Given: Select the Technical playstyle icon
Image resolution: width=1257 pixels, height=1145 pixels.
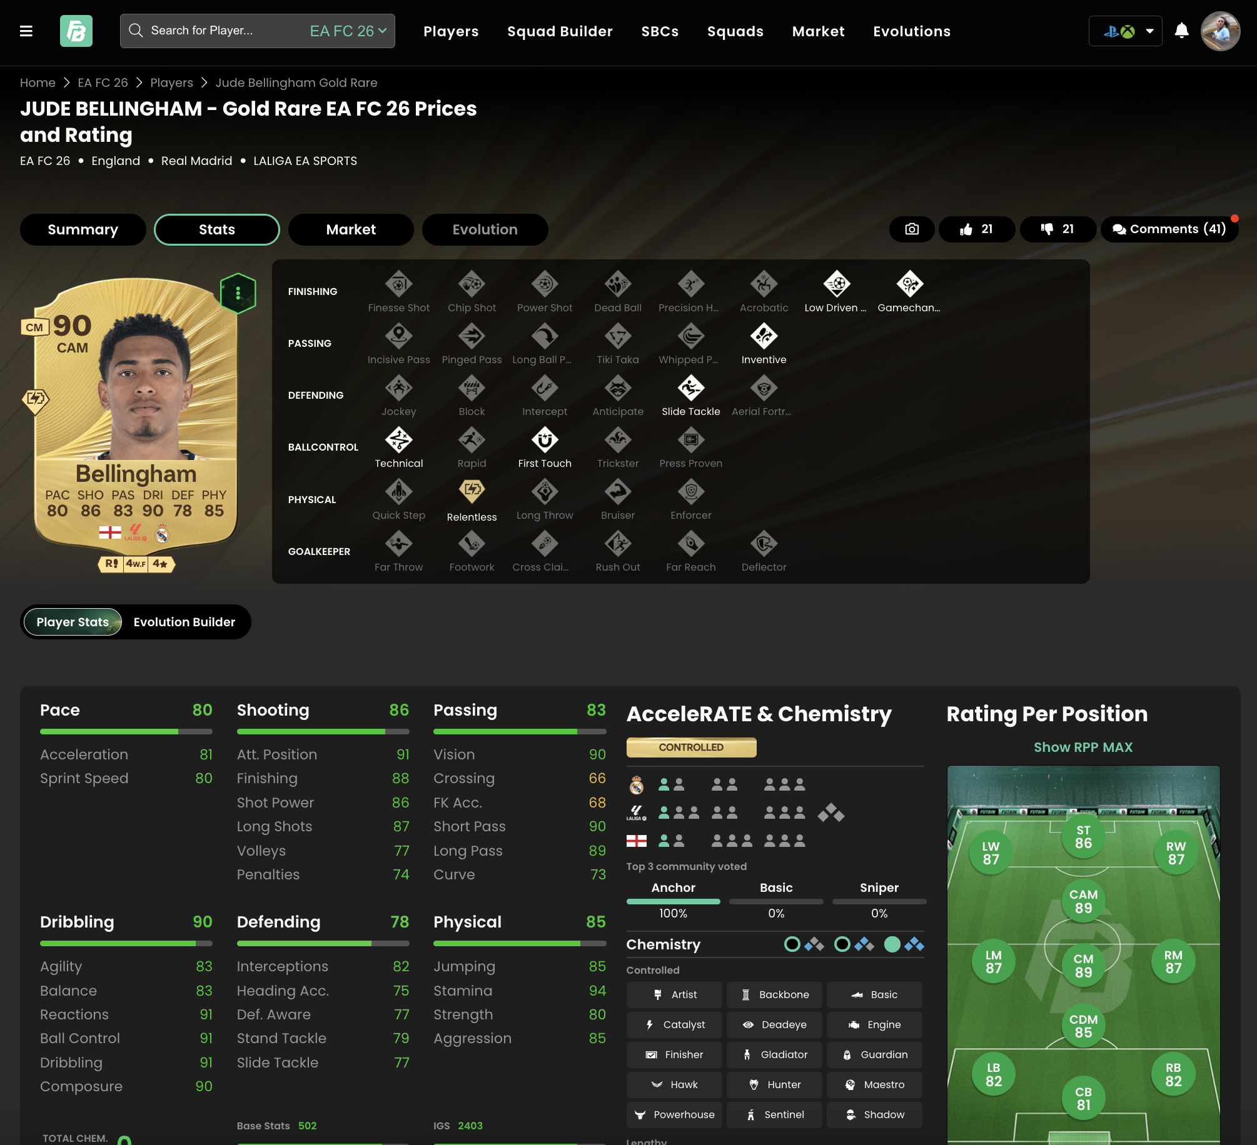Looking at the screenshot, I should point(399,440).
